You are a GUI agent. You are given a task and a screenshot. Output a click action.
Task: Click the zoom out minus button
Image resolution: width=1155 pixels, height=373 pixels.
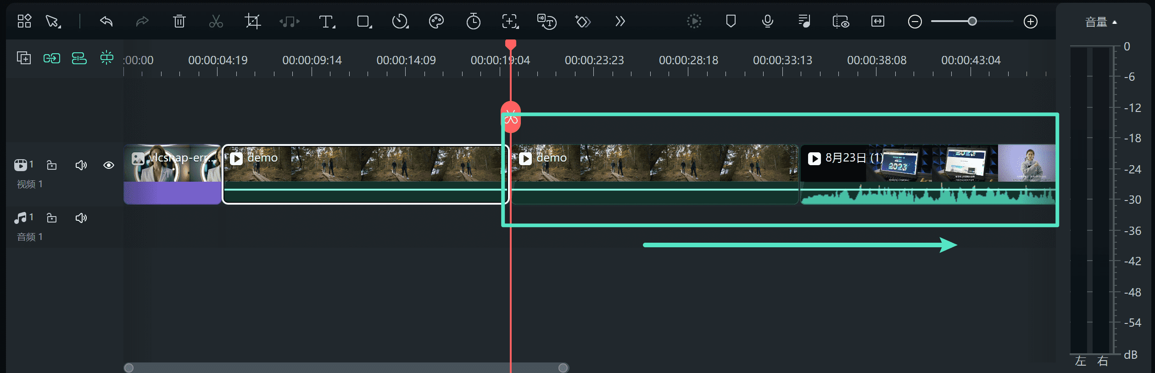point(915,22)
